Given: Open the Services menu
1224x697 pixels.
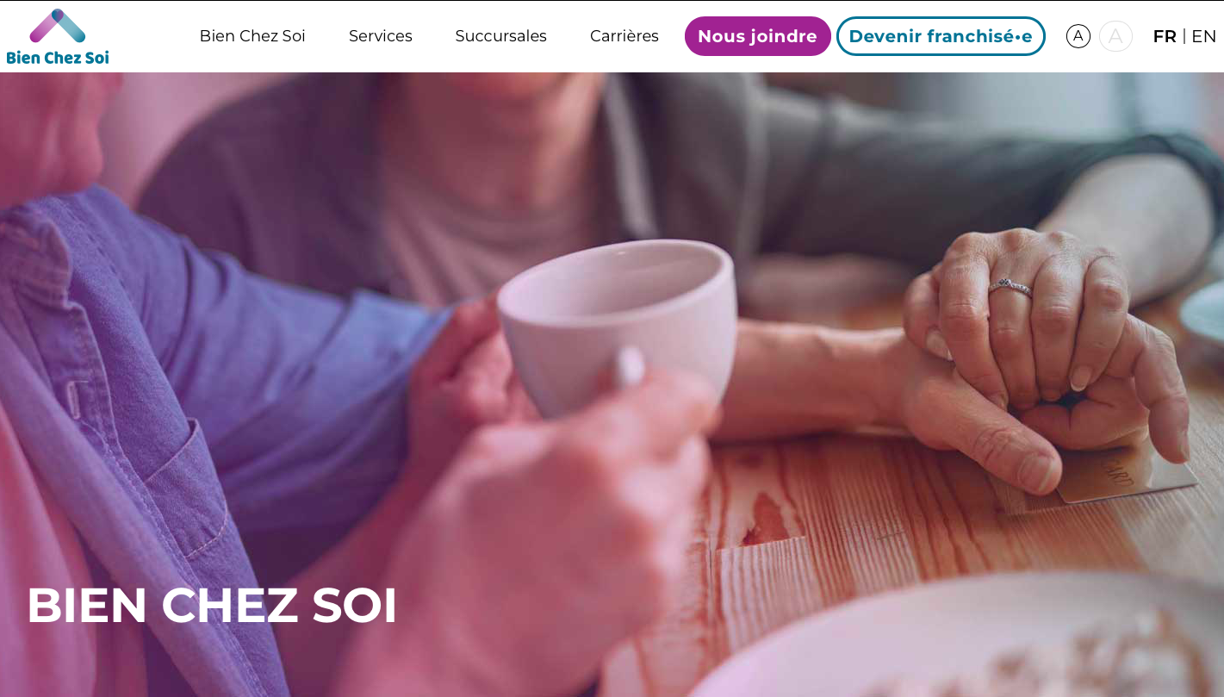Looking at the screenshot, I should tap(381, 36).
